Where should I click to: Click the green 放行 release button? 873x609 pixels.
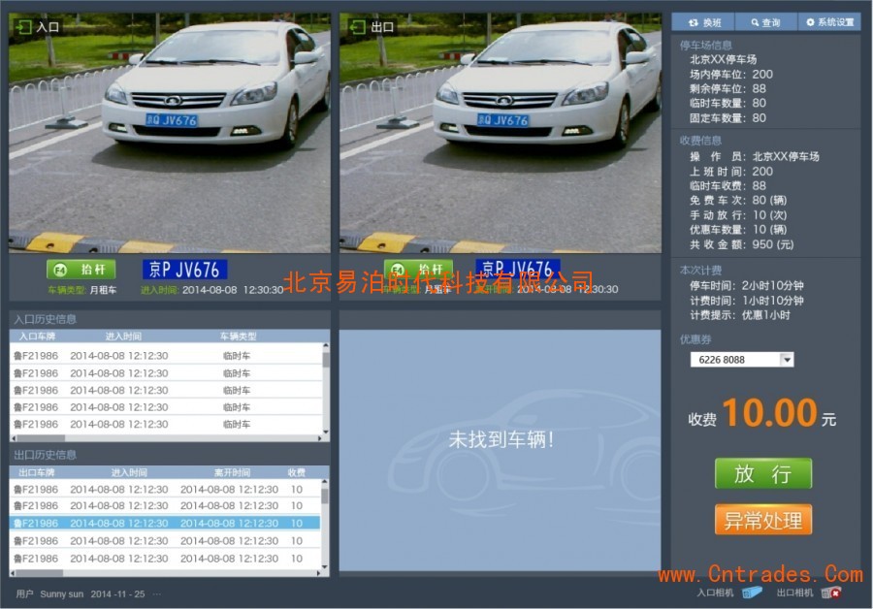[762, 474]
